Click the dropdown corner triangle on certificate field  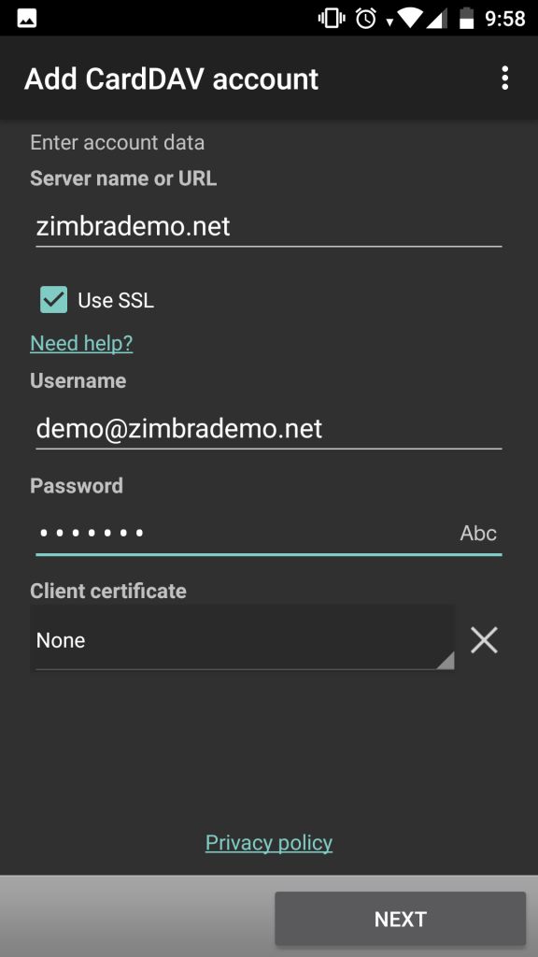coord(448,662)
